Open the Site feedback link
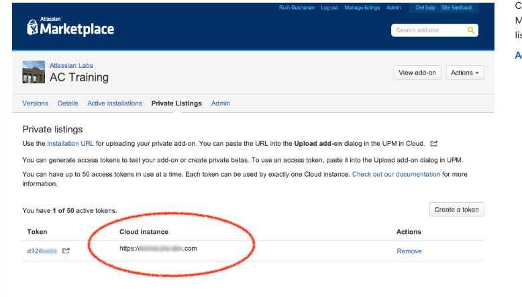Screen dimensions: 522x297 pos(457,7)
